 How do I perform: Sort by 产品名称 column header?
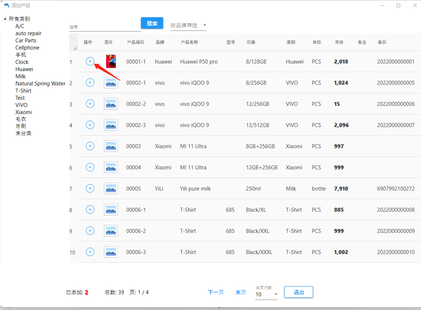189,42
